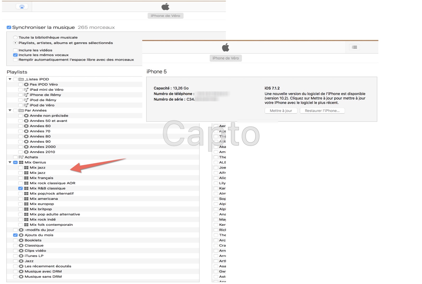Check the Mix français playlist
This screenshot has width=422, height=284.
[x=20, y=178]
